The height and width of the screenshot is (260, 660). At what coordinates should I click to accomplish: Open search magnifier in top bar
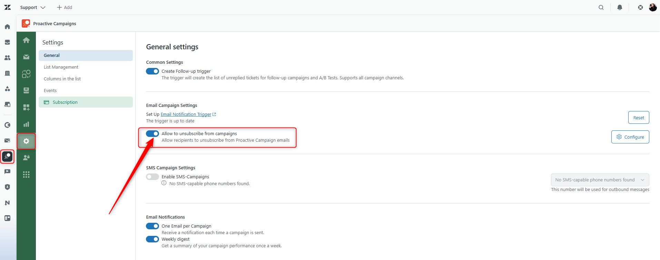[x=601, y=7]
